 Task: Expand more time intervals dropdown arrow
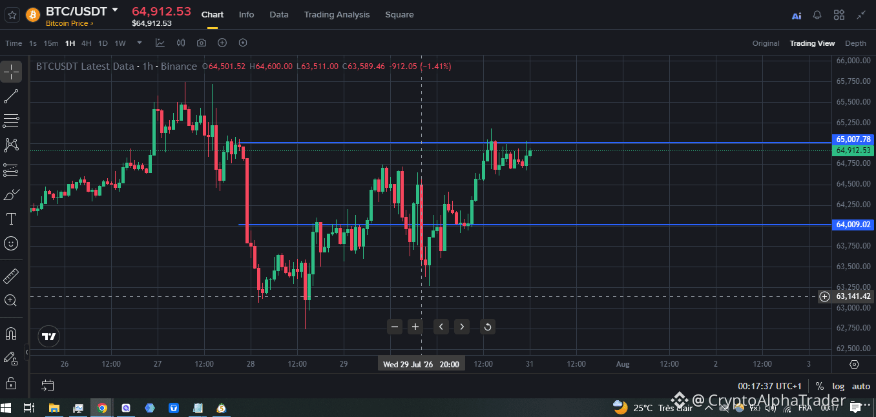[140, 43]
